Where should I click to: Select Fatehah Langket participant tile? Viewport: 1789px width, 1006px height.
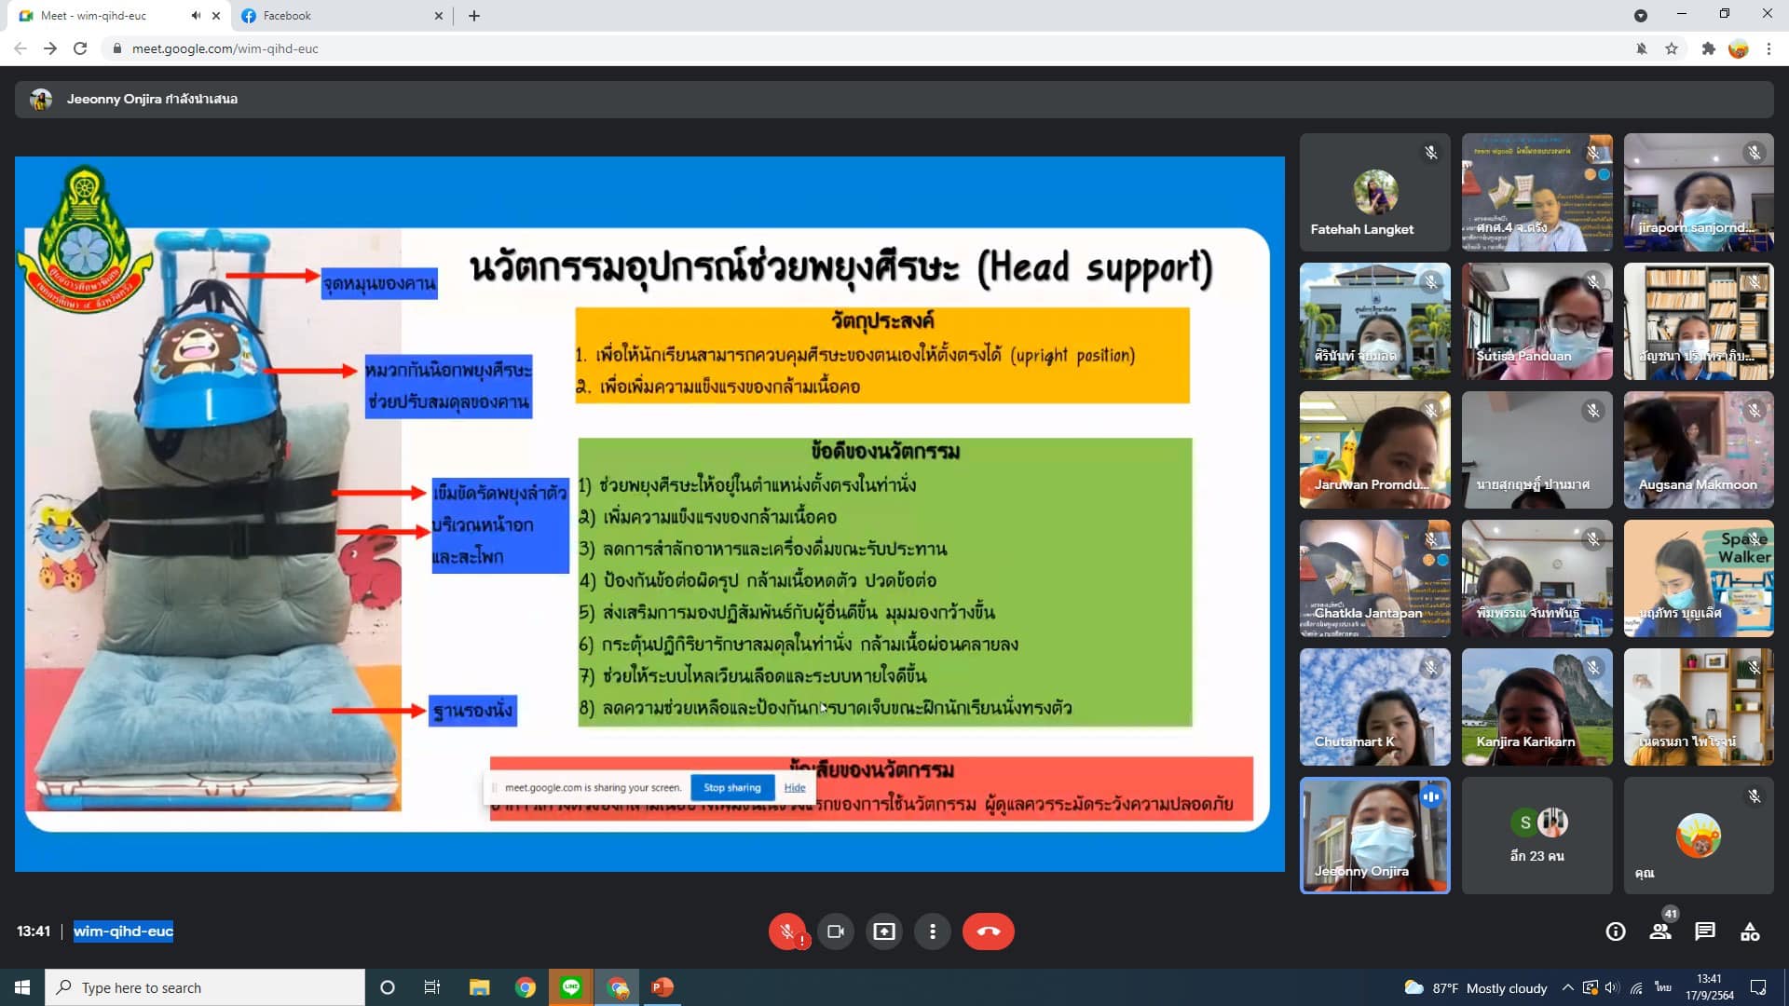[1374, 192]
